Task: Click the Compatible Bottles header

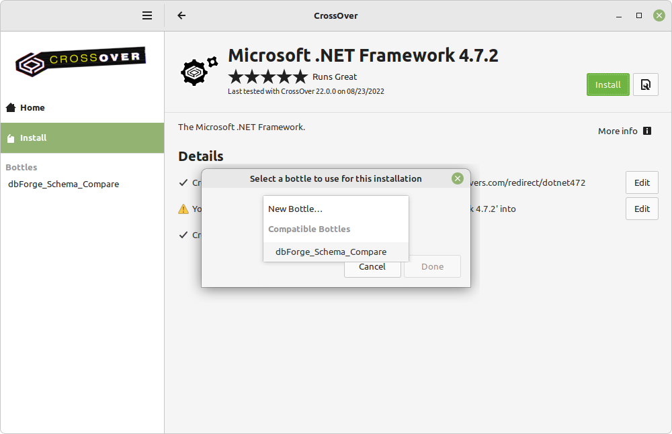Action: click(309, 229)
